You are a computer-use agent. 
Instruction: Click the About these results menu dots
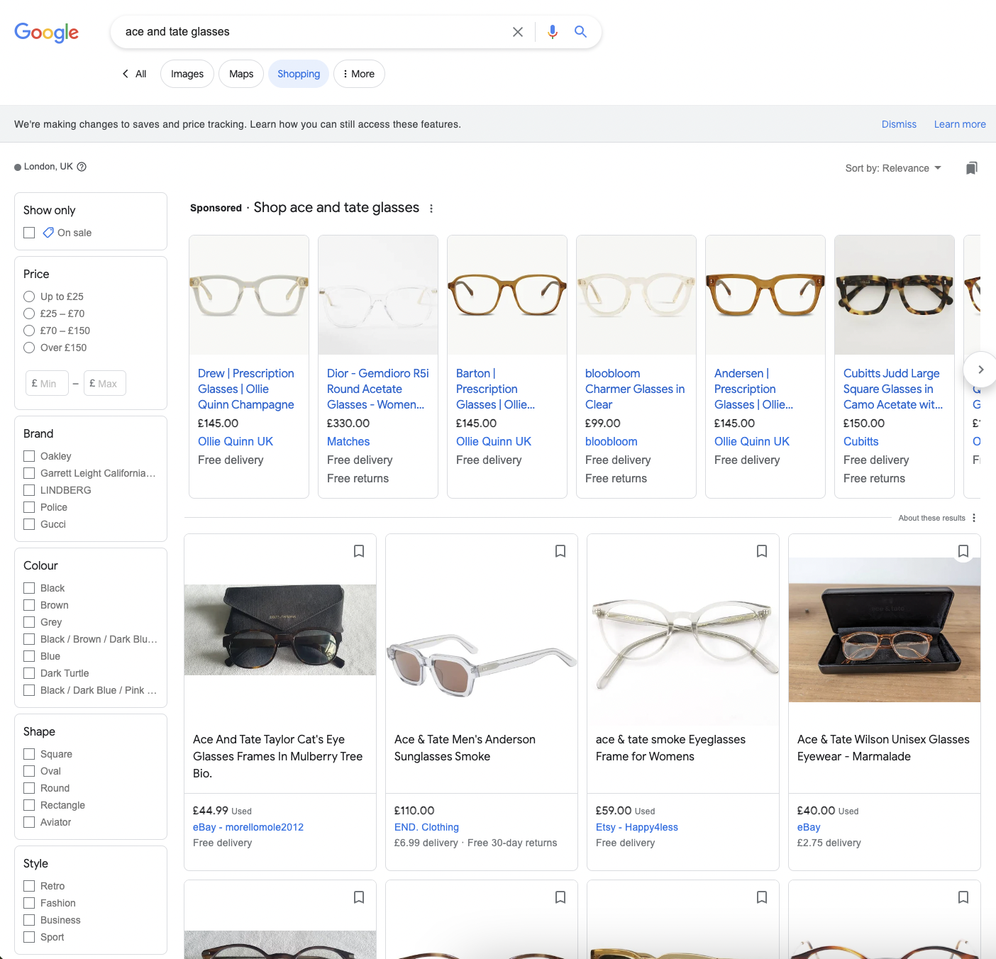coord(974,518)
